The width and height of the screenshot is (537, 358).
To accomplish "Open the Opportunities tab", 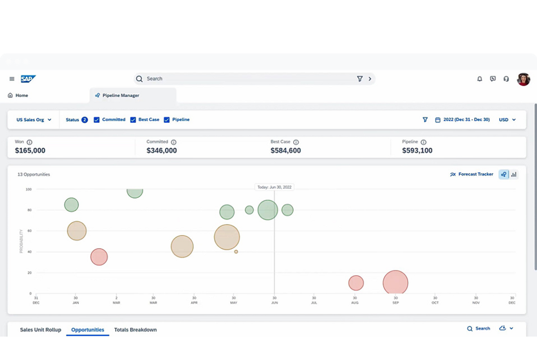I will pos(87,330).
